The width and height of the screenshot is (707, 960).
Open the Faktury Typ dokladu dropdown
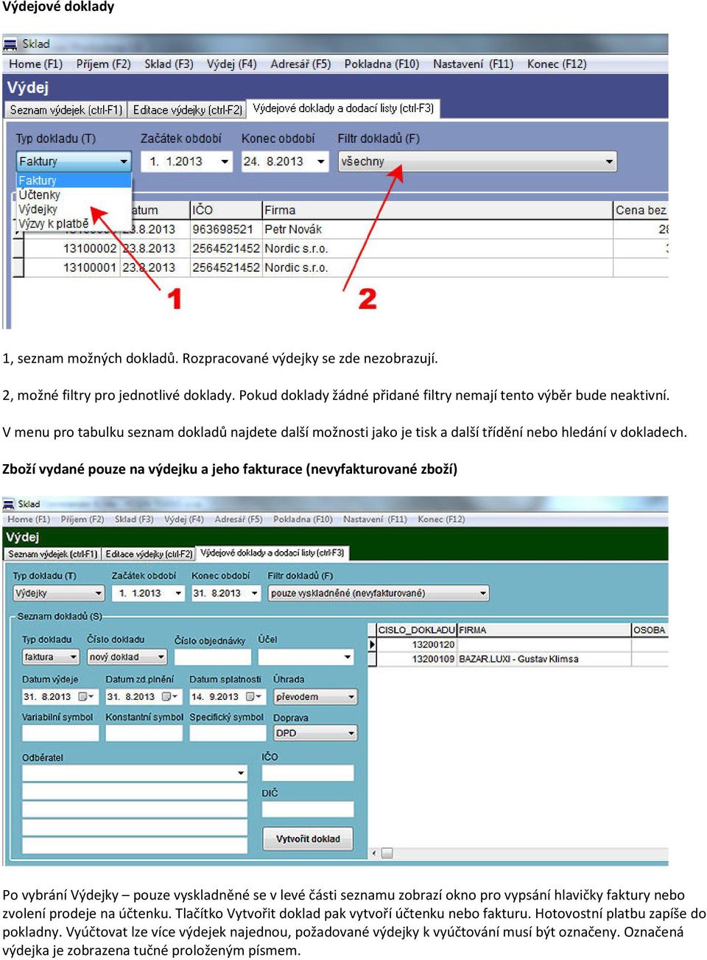pyautogui.click(x=74, y=161)
